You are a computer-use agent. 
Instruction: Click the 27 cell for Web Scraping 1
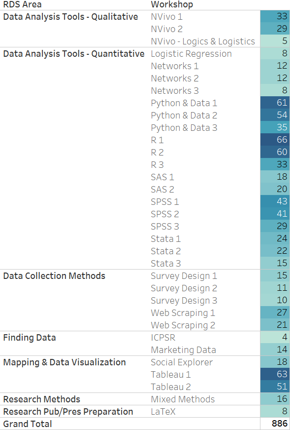coord(275,313)
